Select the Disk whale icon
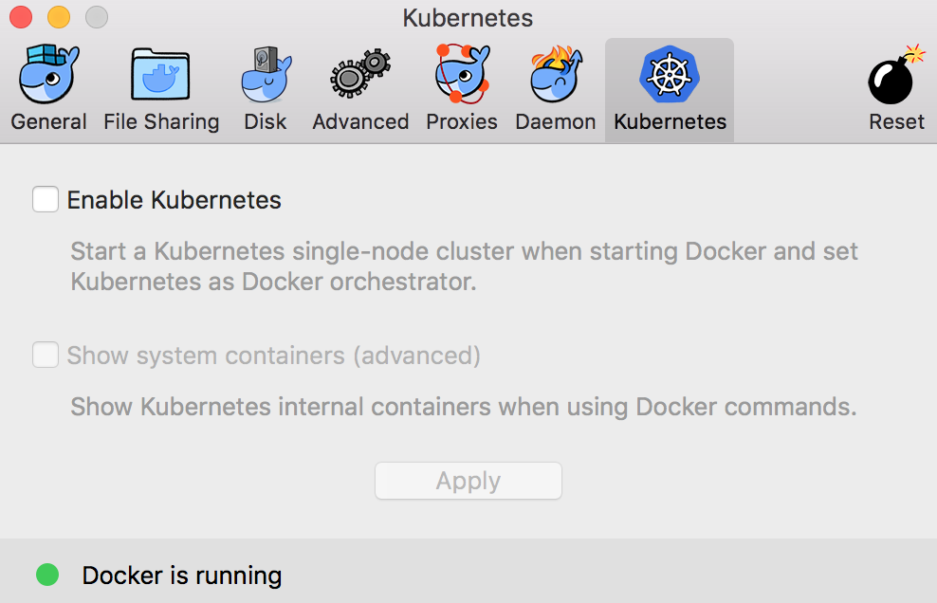937x603 pixels. point(266,75)
